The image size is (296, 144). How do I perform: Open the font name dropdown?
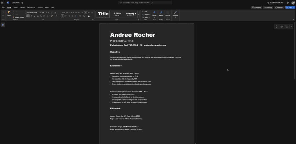[x=33, y=13]
